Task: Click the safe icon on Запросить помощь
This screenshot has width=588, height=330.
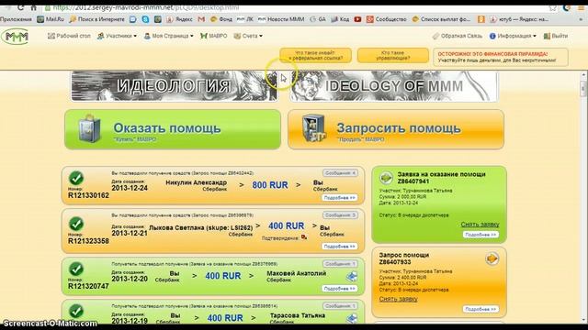Action: pos(314,128)
